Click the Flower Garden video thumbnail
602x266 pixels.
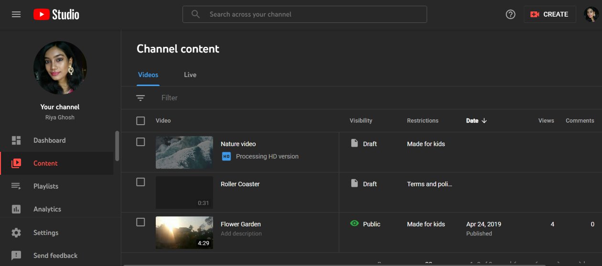coord(184,233)
